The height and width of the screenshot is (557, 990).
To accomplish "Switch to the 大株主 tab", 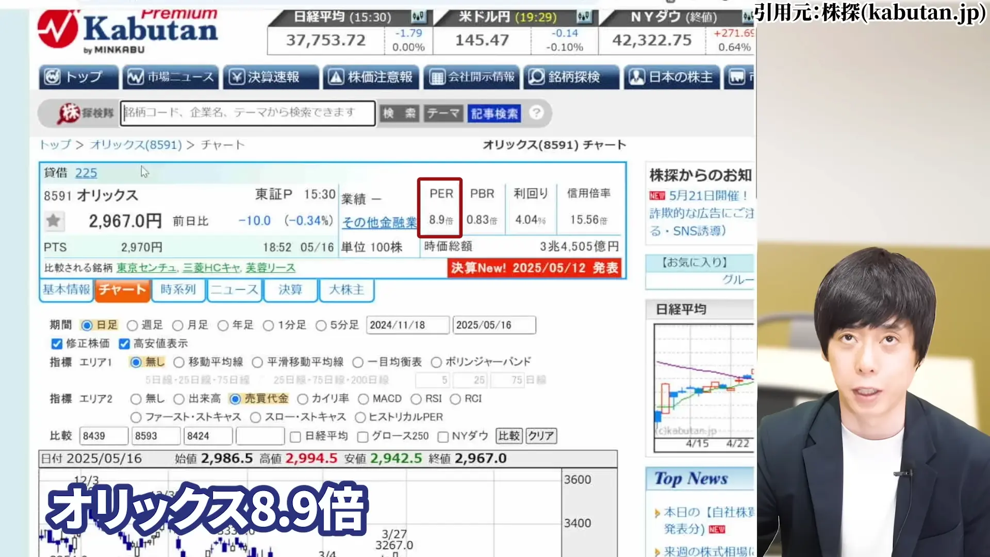I will point(346,290).
